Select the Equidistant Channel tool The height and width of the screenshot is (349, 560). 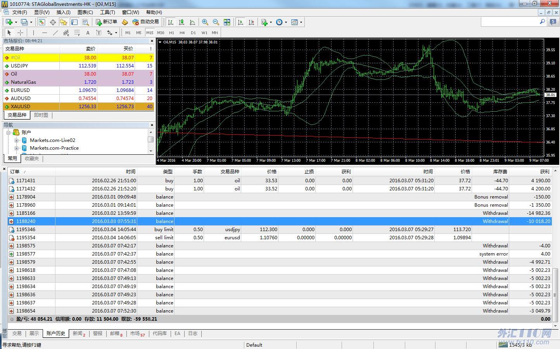66,33
